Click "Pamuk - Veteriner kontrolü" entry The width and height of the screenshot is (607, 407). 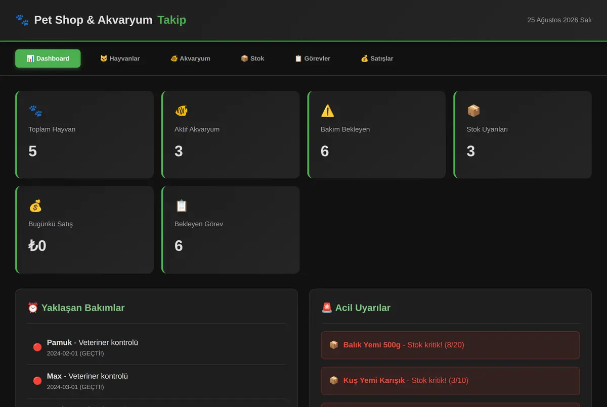click(x=93, y=342)
